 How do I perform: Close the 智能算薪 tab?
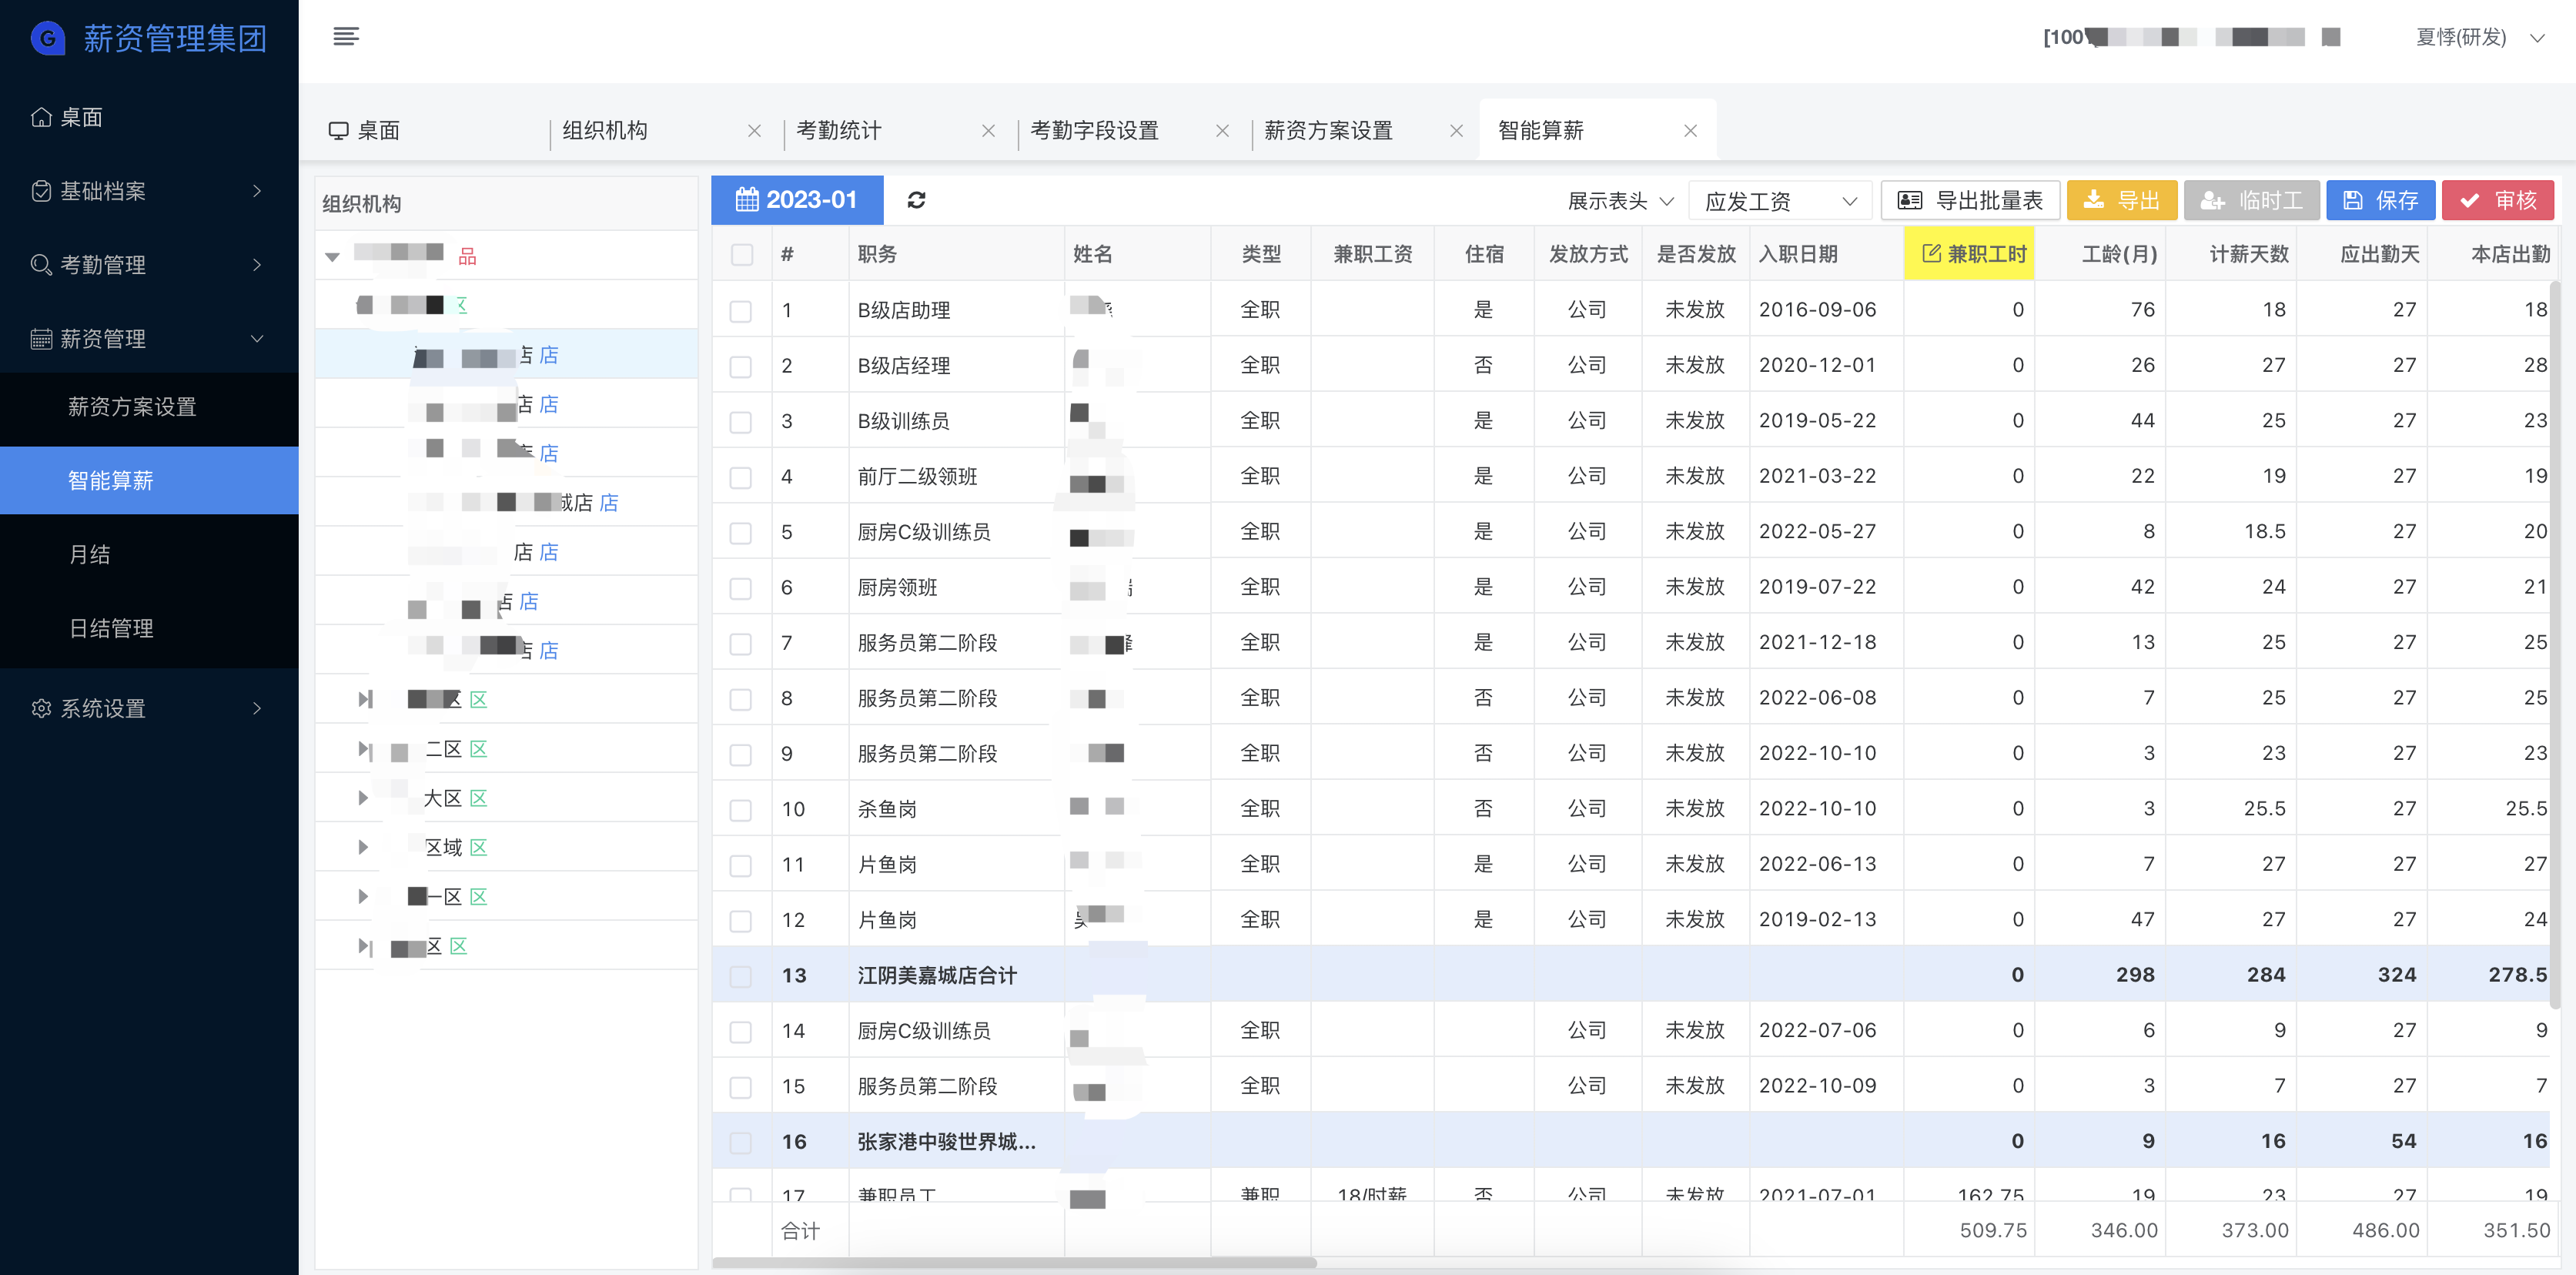[1690, 131]
